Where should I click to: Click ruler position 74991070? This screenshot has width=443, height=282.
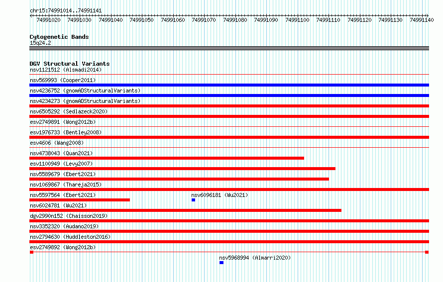[x=204, y=20]
